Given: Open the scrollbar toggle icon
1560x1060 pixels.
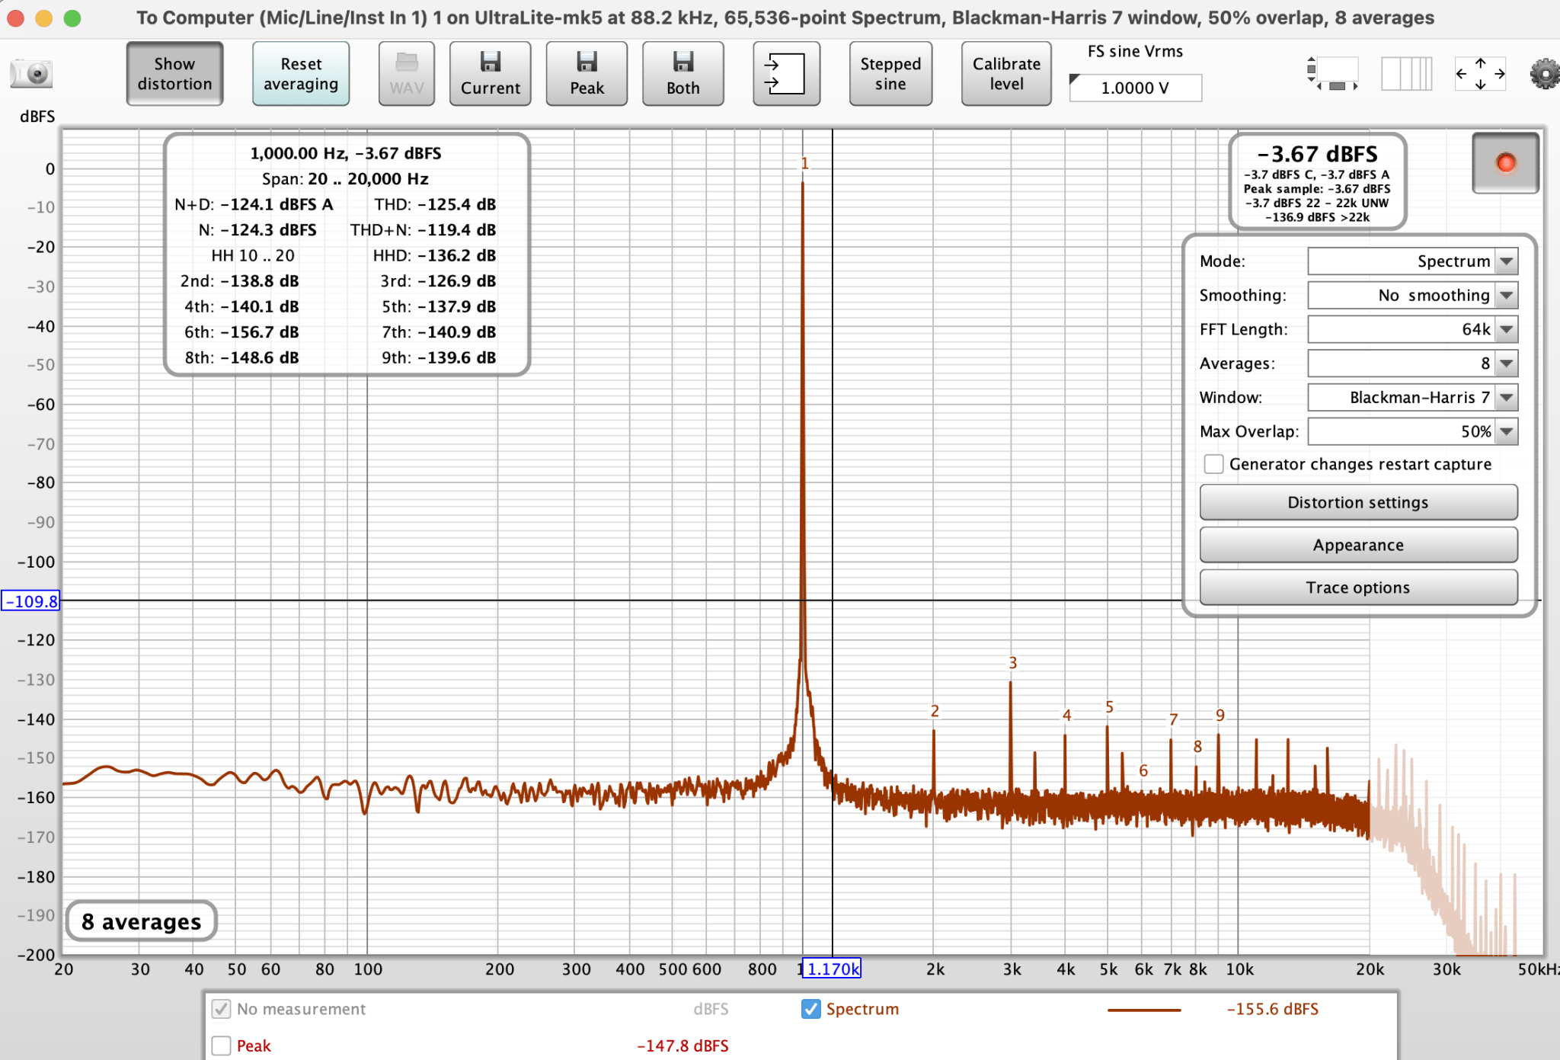Looking at the screenshot, I should (x=1333, y=74).
